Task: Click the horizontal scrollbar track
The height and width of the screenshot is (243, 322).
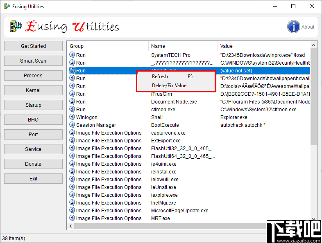Action: point(170,226)
